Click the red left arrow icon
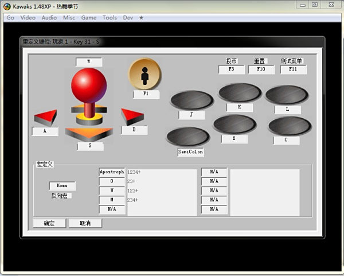344x276 pixels. pyautogui.click(x=46, y=118)
